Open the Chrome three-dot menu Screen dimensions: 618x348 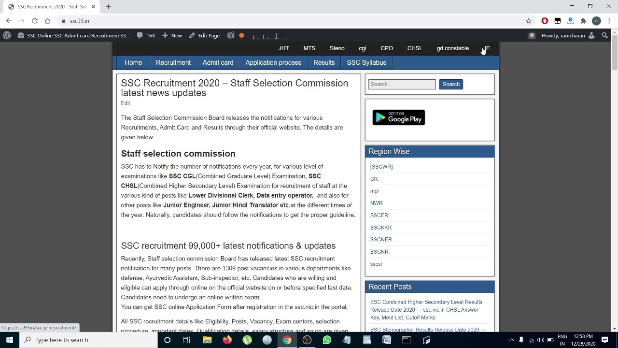point(609,21)
